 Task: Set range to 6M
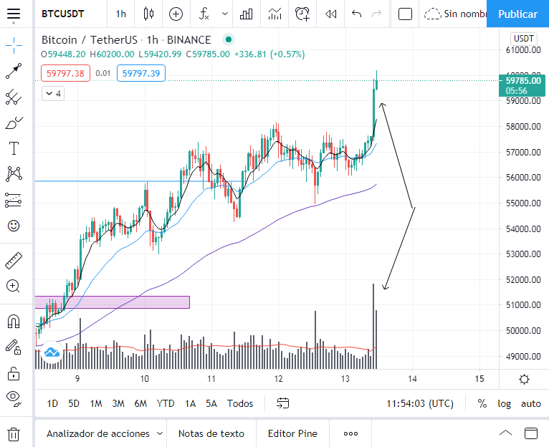tap(140, 403)
